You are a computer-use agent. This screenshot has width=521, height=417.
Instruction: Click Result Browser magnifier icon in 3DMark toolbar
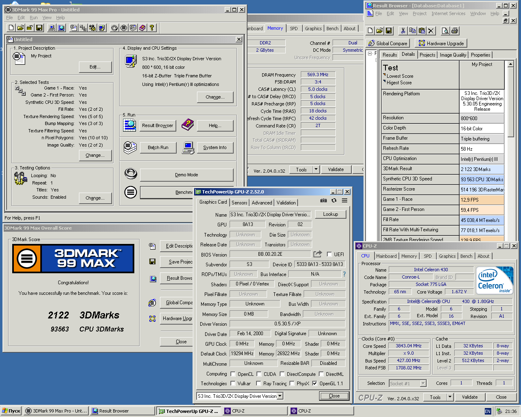(x=61, y=28)
